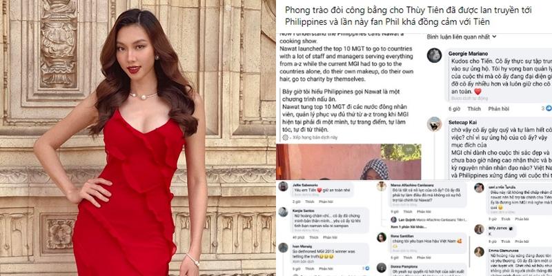Click the gear icon beside 'Xếp hạng bản dịch này'
The image size is (552, 276).
(x=286, y=137)
